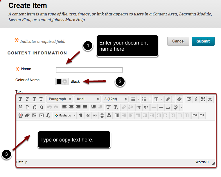Align text center
Viewport: 221px width, 177px height.
[x=71, y=107]
